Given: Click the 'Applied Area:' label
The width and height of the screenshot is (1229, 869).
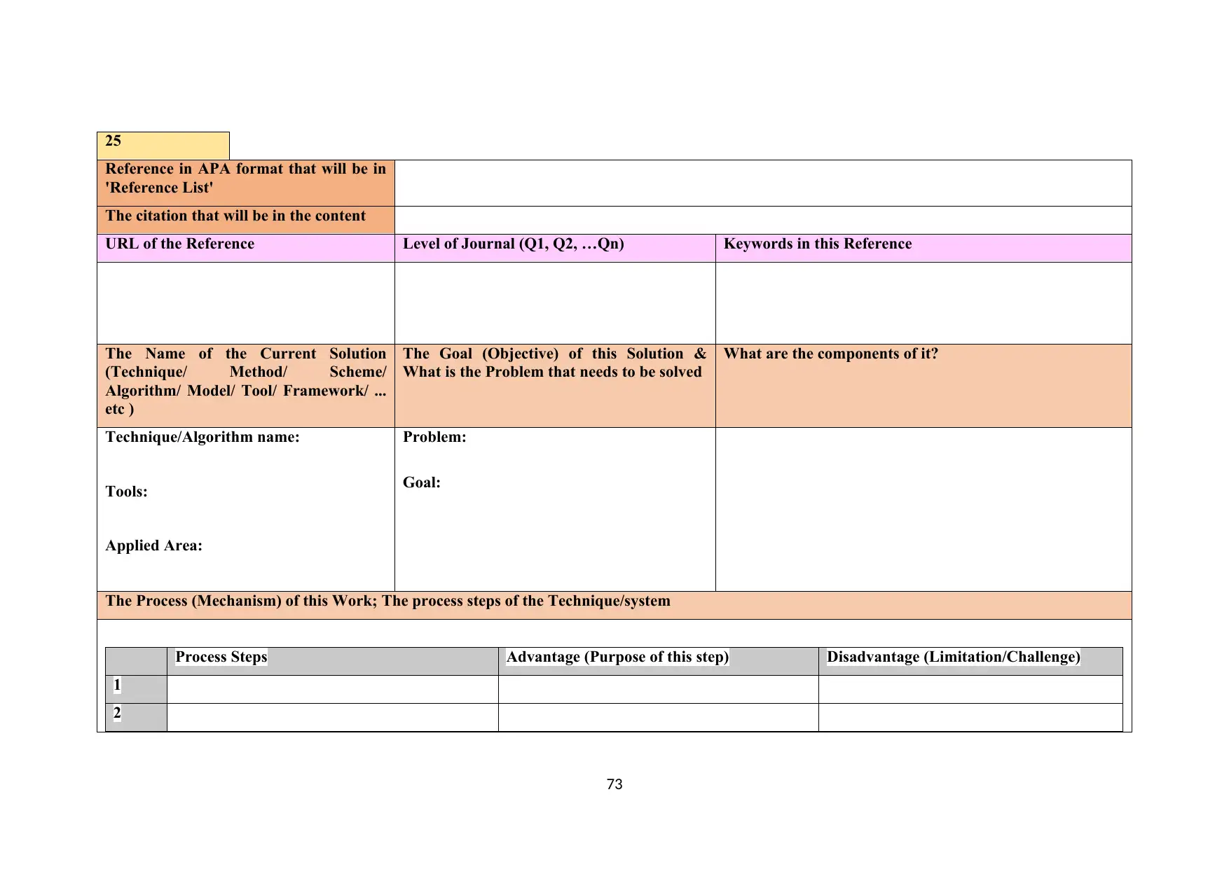Looking at the screenshot, I should pyautogui.click(x=153, y=545).
